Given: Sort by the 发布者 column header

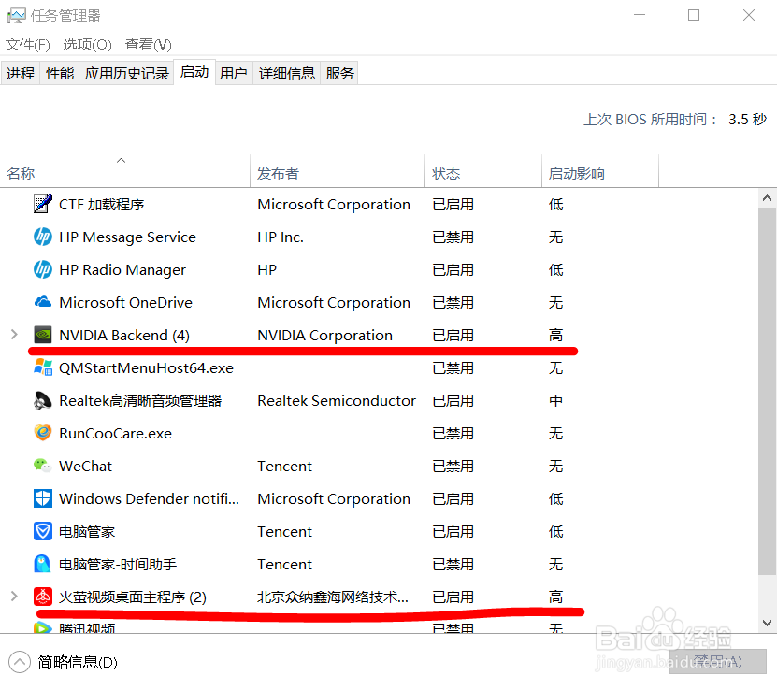Looking at the screenshot, I should [338, 171].
